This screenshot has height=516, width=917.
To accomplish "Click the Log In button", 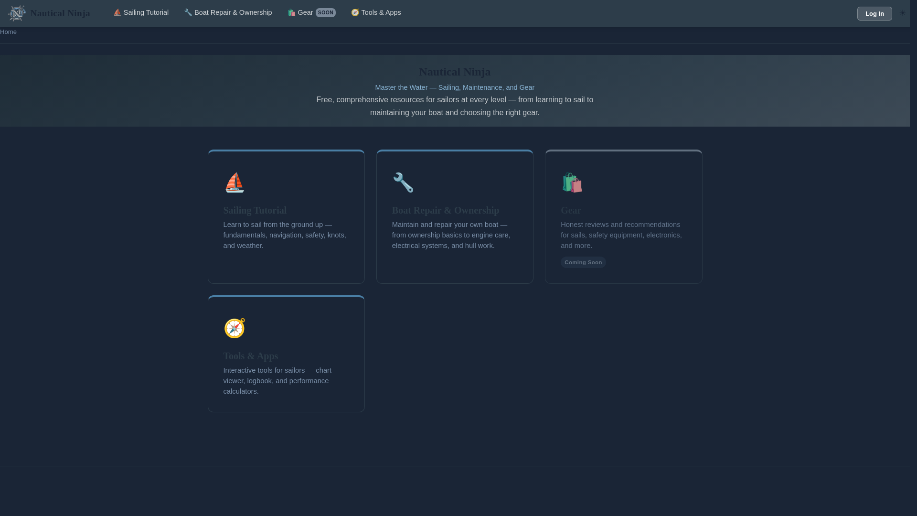I will click(x=874, y=13).
